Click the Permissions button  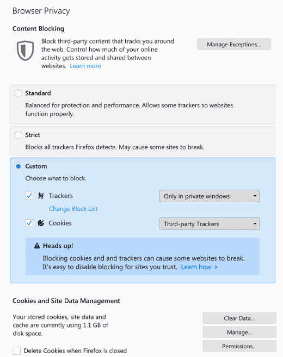pyautogui.click(x=239, y=346)
